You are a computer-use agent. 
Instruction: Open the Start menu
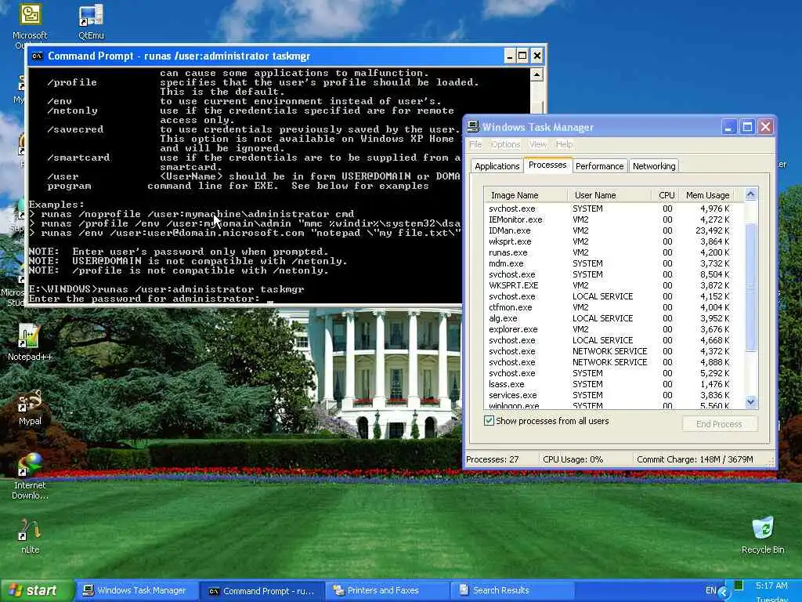(37, 591)
